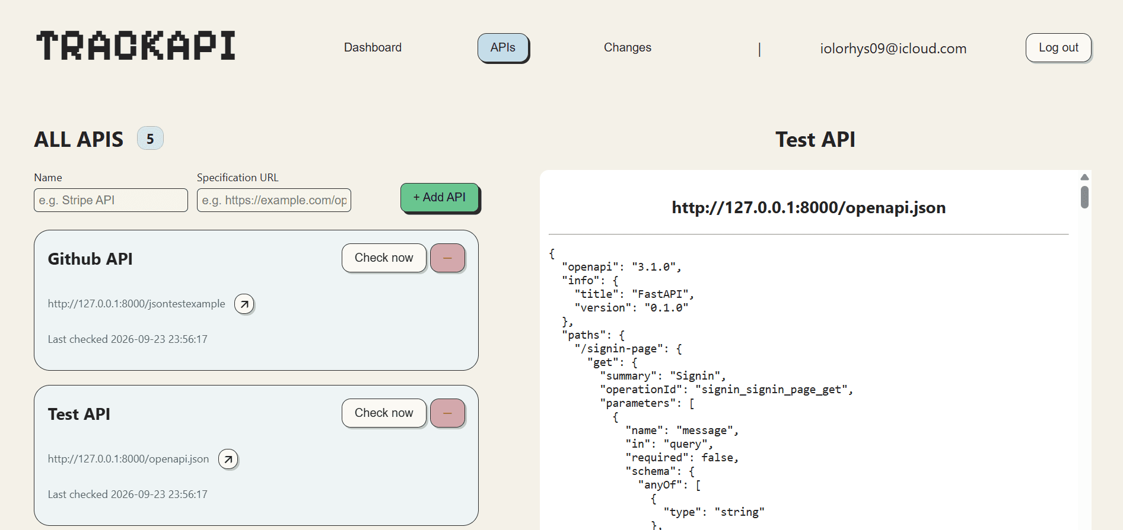Focus the Specification URL input field
The image size is (1123, 530).
coord(274,200)
